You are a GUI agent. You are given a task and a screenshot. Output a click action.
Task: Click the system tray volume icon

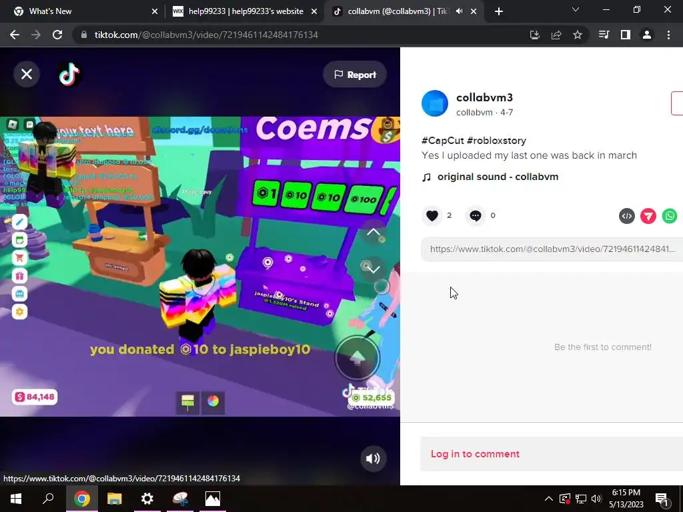pyautogui.click(x=596, y=499)
